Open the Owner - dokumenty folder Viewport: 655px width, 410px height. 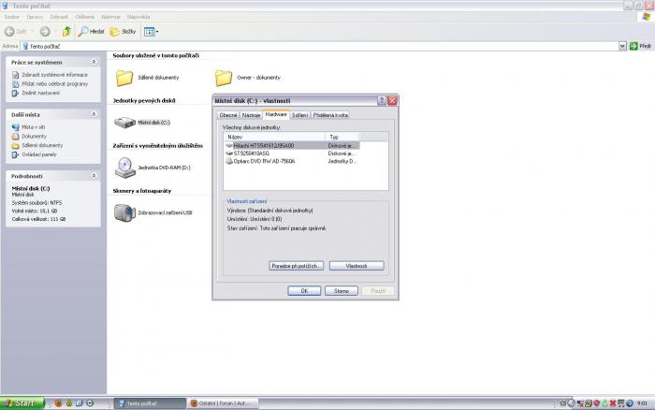pos(224,77)
